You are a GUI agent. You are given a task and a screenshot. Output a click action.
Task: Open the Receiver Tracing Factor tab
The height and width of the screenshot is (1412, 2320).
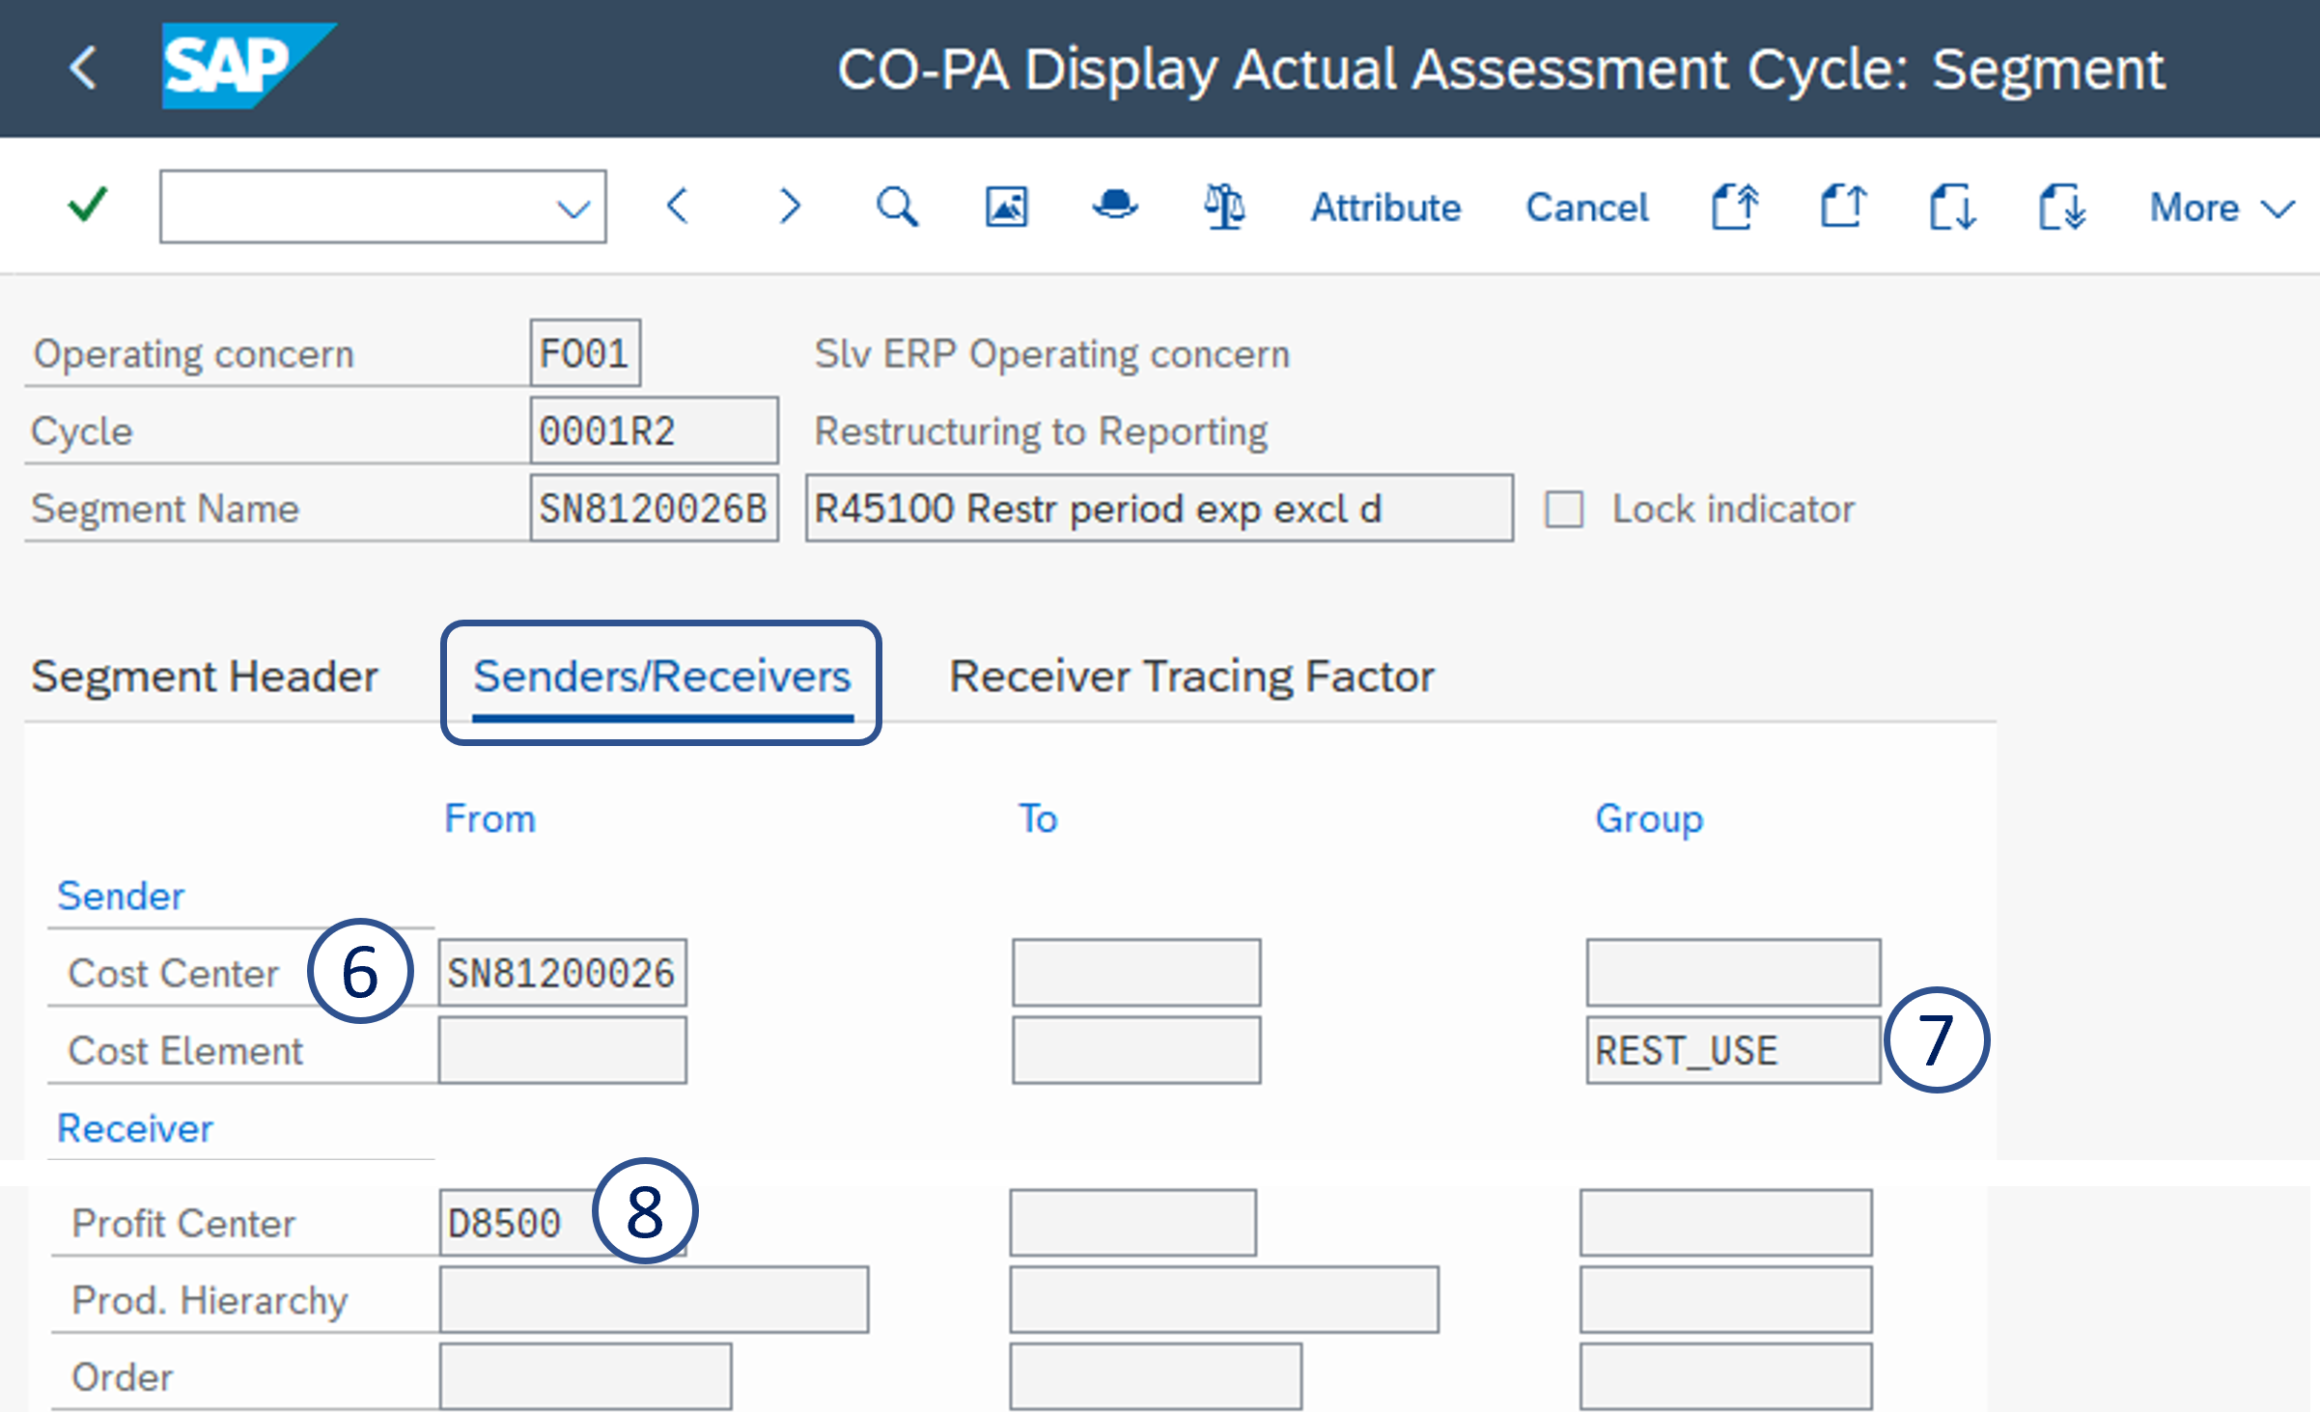[1191, 677]
